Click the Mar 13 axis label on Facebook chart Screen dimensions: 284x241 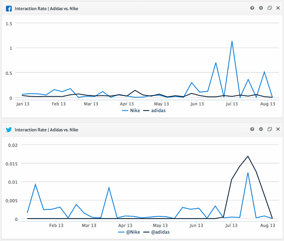tap(91, 104)
